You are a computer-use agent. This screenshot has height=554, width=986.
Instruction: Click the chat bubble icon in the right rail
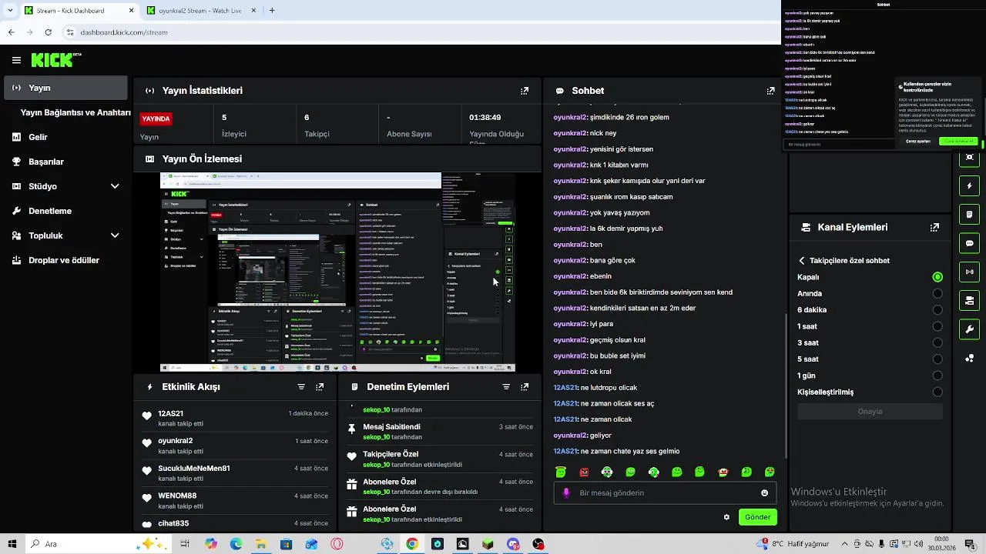[970, 243]
